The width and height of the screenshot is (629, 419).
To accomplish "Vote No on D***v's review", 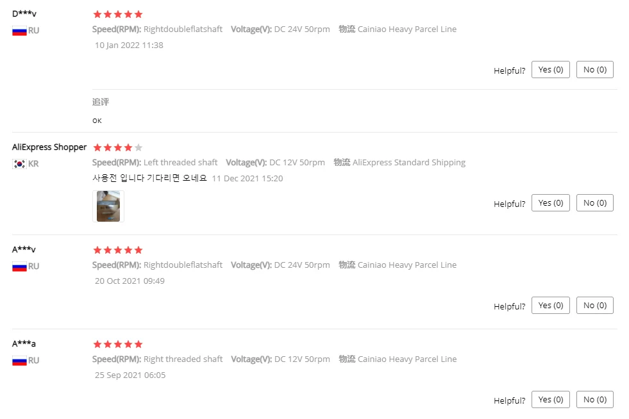I will coord(595,70).
